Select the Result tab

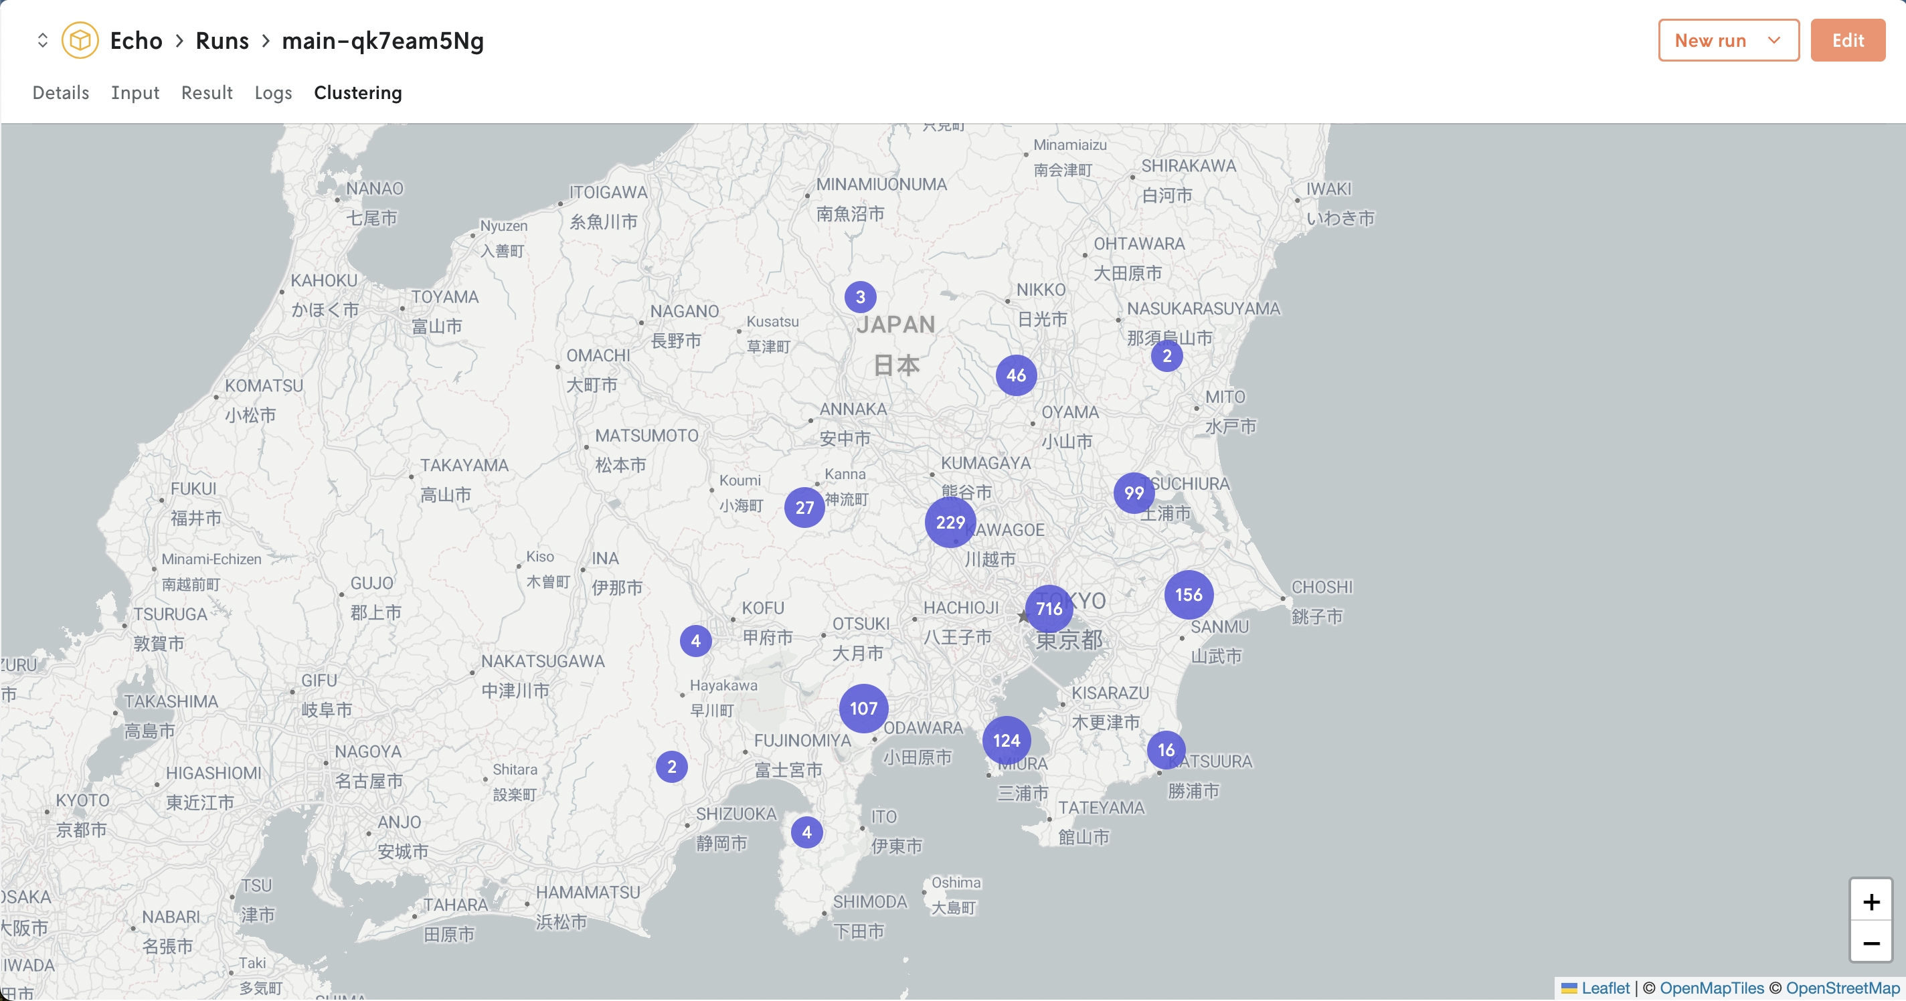(x=207, y=92)
